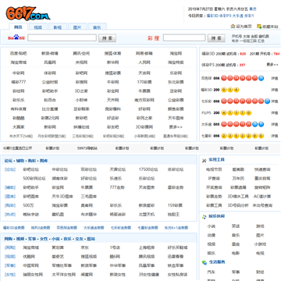Open 详情 for 双色球 results
The image size is (281, 281).
coord(275,78)
